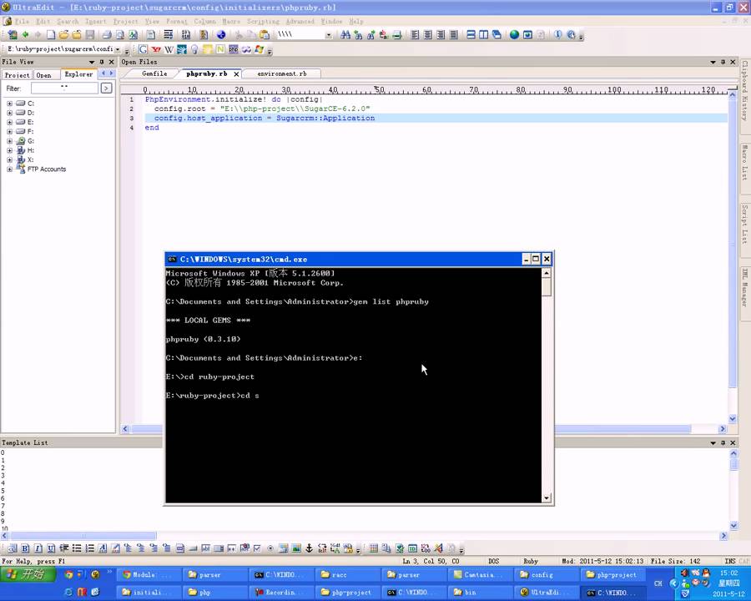Viewport: 751px width, 601px height.
Task: Click the green Back arrow icon
Action: [x=25, y=34]
